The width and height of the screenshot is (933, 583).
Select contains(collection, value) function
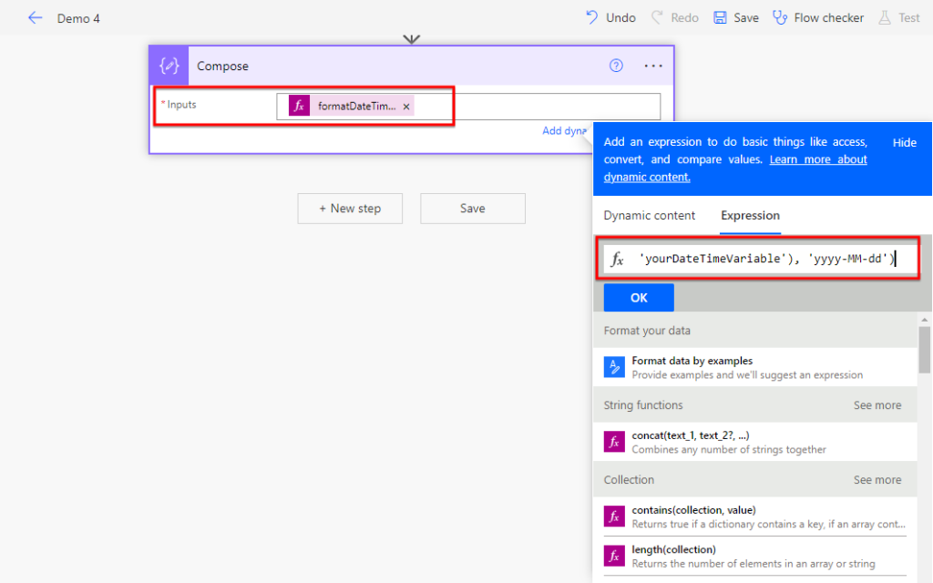[x=755, y=517]
